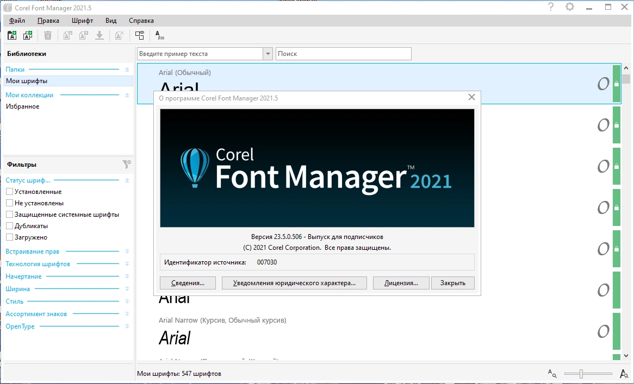Image resolution: width=634 pixels, height=384 pixels.
Task: Click the Закрыть button
Action: 453,283
